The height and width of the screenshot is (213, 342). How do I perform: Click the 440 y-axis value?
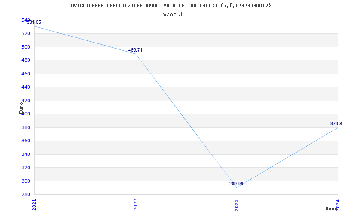[x=26, y=87]
